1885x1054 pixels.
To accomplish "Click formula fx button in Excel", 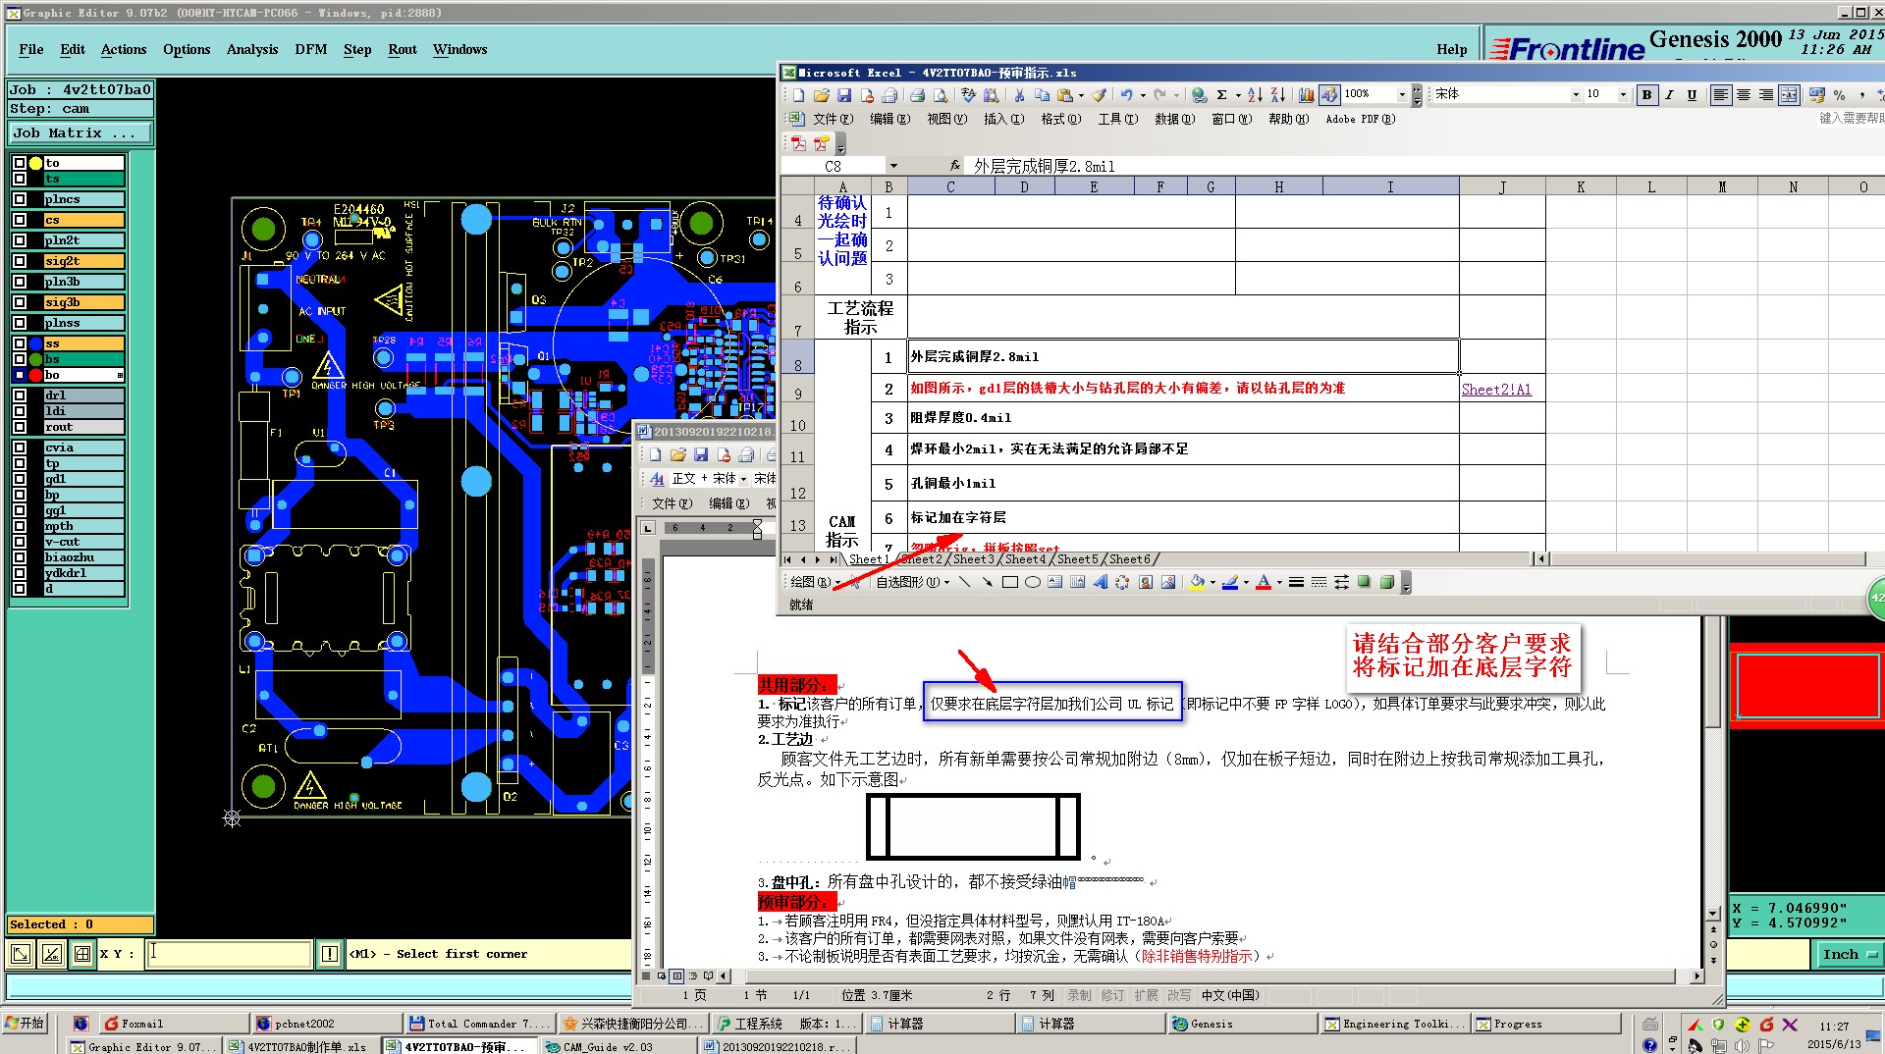I will (955, 166).
